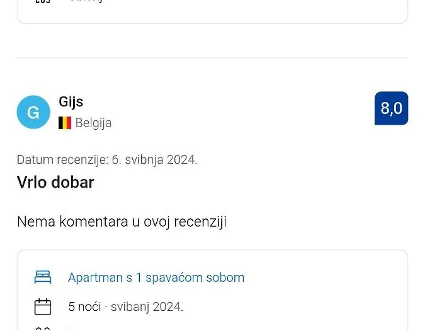The image size is (425, 330).
Task: Click the divider line between reviews
Action: point(212,58)
